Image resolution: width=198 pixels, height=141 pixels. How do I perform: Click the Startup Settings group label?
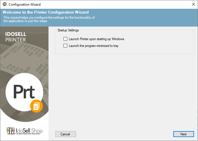pos(68,30)
